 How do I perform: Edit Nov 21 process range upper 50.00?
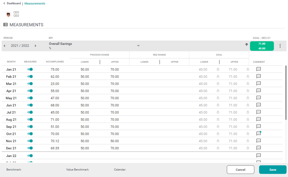pos(115,141)
